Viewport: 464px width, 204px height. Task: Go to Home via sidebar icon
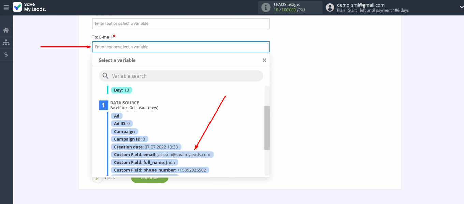[x=6, y=30]
